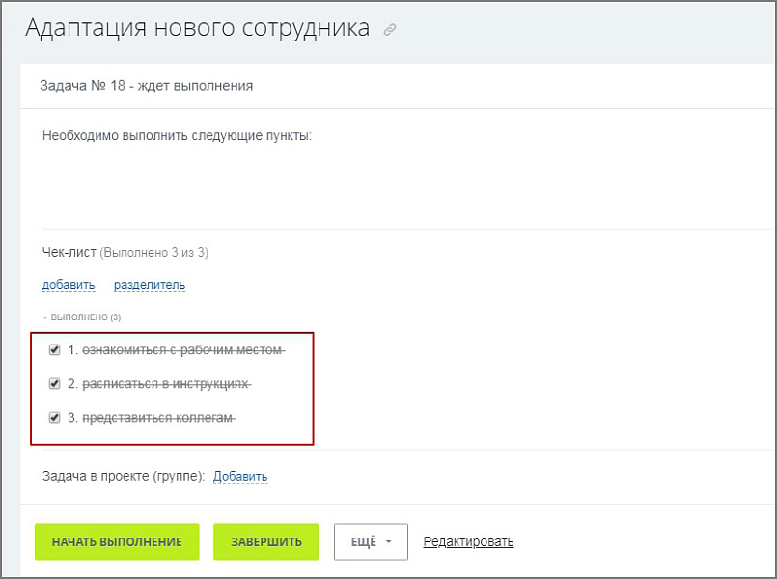Click the small chevron on the ЕЩЁ button
The width and height of the screenshot is (777, 579).
click(x=390, y=541)
